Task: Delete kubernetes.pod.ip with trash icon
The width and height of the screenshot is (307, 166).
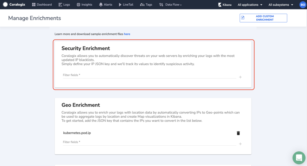Action: pyautogui.click(x=238, y=133)
